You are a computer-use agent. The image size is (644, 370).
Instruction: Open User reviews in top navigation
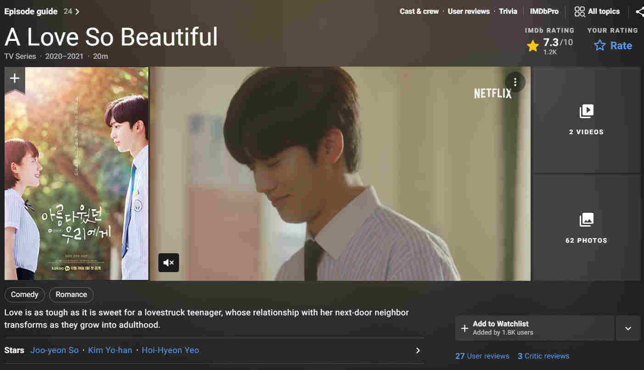tap(469, 11)
